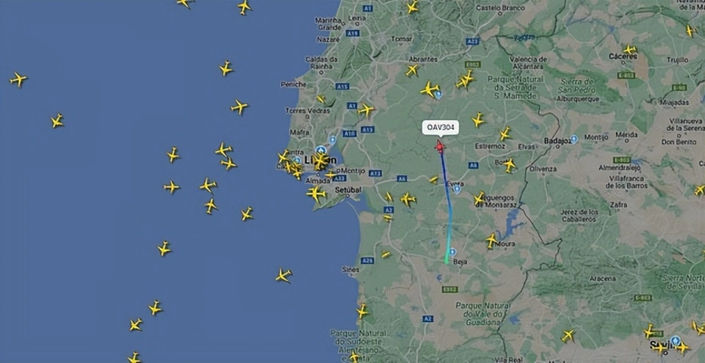Image resolution: width=705 pixels, height=363 pixels.
Task: Select the far-left aircraft over the Atlantic
Action: (x=18, y=79)
